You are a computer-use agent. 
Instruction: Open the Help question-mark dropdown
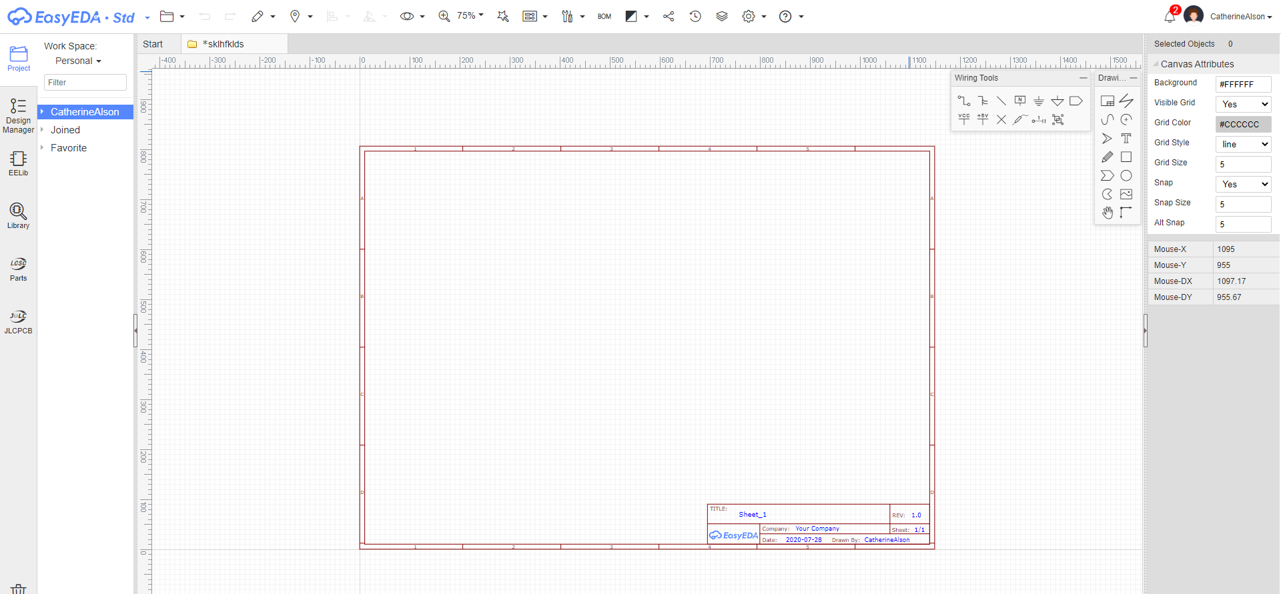click(791, 17)
